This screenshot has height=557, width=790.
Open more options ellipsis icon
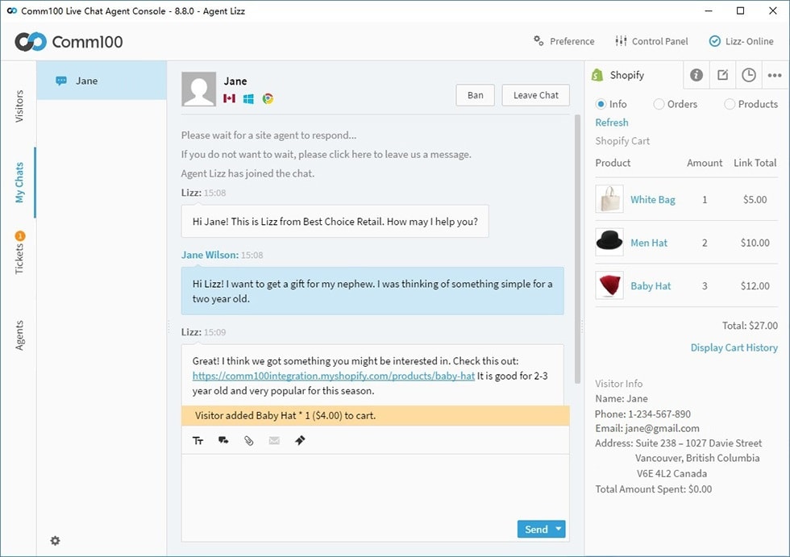(x=775, y=76)
